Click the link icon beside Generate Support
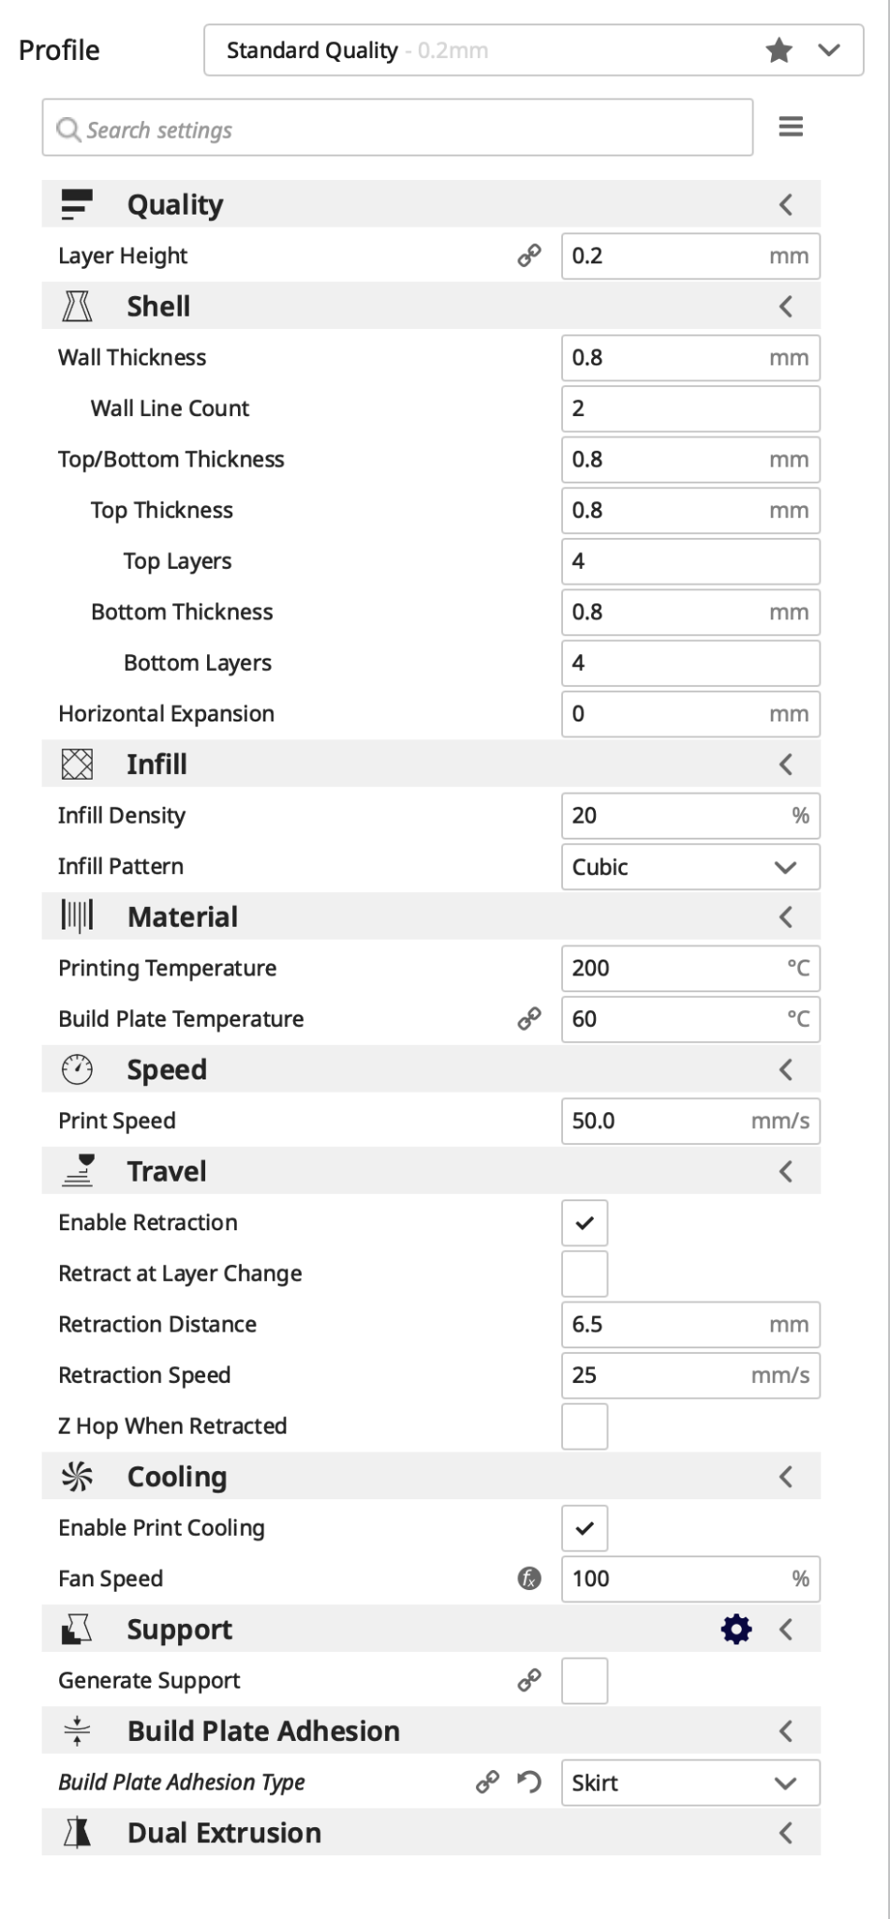Viewport: 890px width, 1919px height. (529, 1681)
